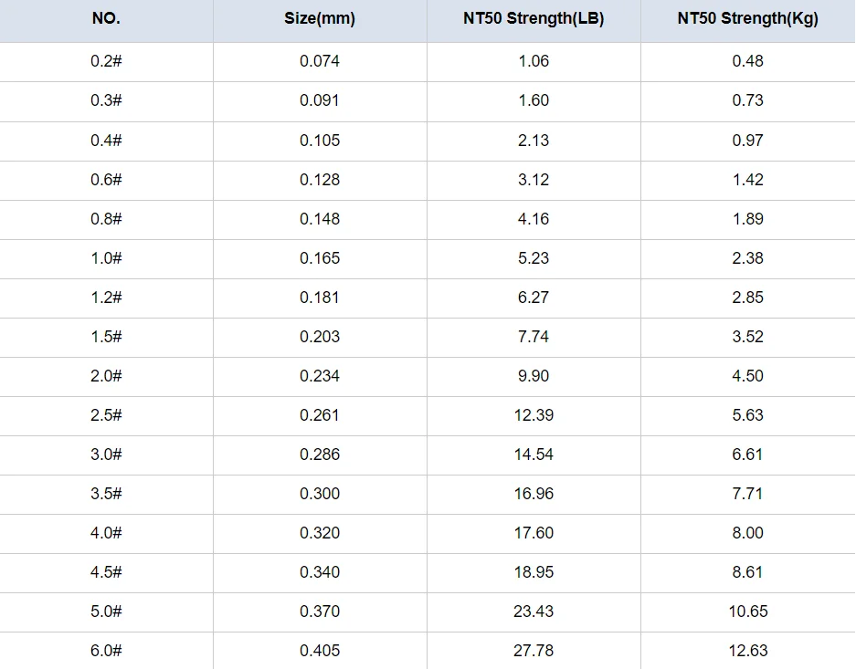Select the 0.165 size cell
The height and width of the screenshot is (669, 856).
320,258
